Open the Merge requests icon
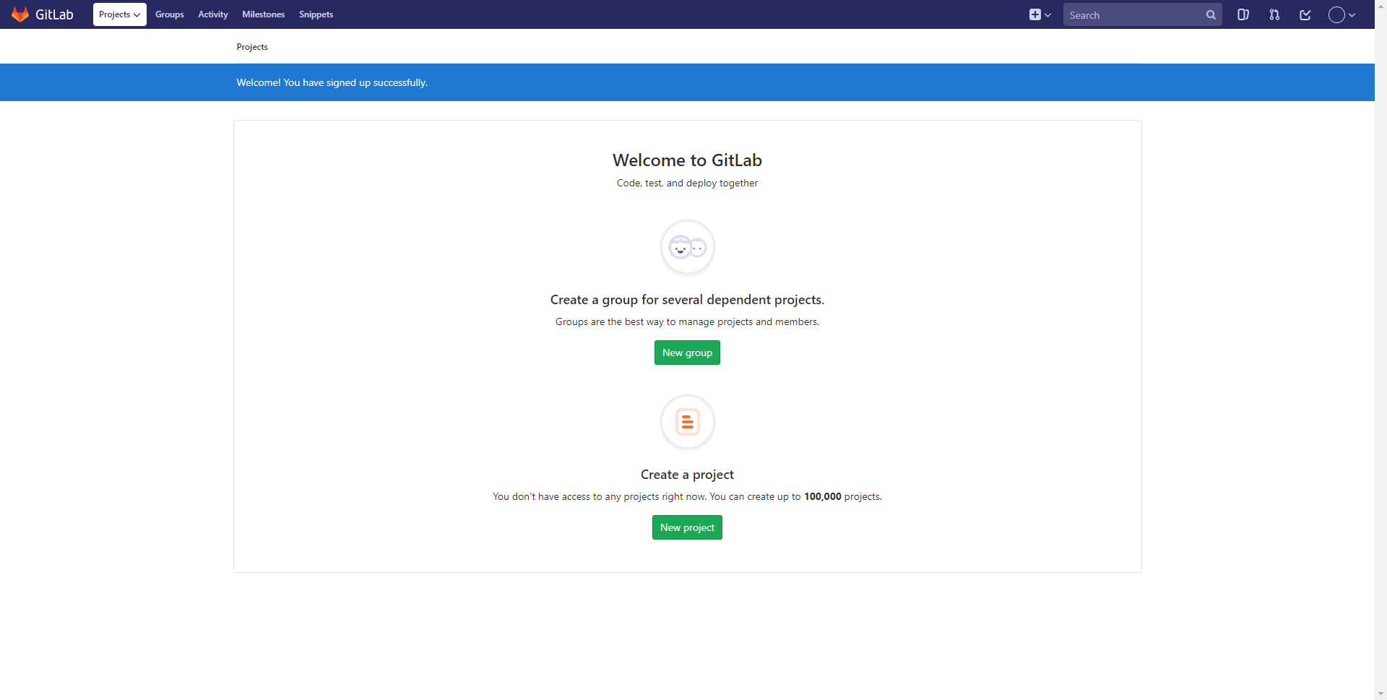1387x700 pixels. point(1274,14)
